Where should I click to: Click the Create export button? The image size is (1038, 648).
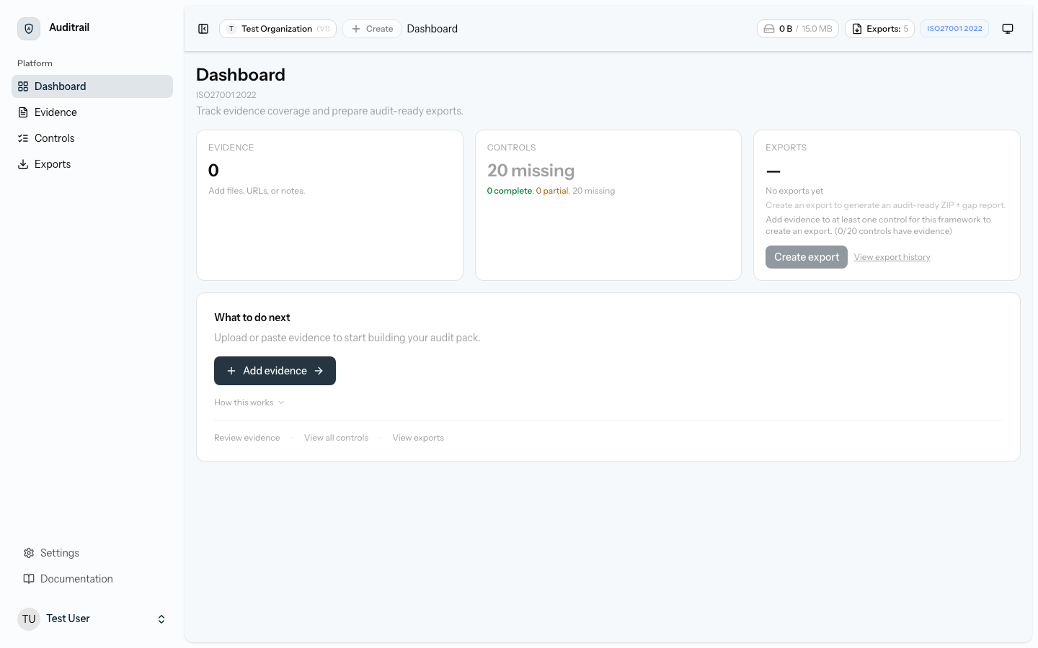point(806,256)
